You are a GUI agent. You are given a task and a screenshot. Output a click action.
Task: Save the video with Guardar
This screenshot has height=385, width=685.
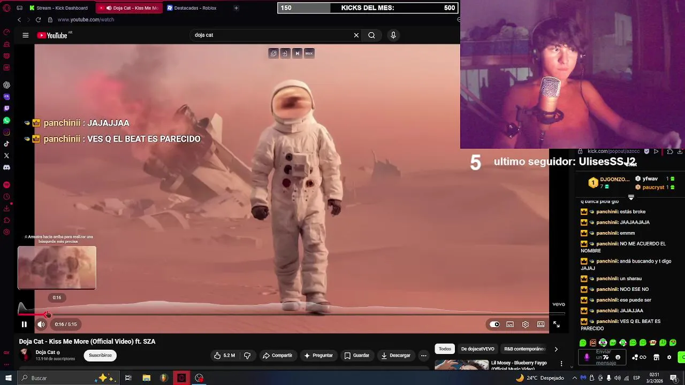(356, 356)
